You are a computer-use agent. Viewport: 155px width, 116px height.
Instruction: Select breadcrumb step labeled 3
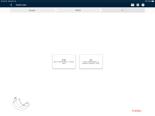coord(123,10)
